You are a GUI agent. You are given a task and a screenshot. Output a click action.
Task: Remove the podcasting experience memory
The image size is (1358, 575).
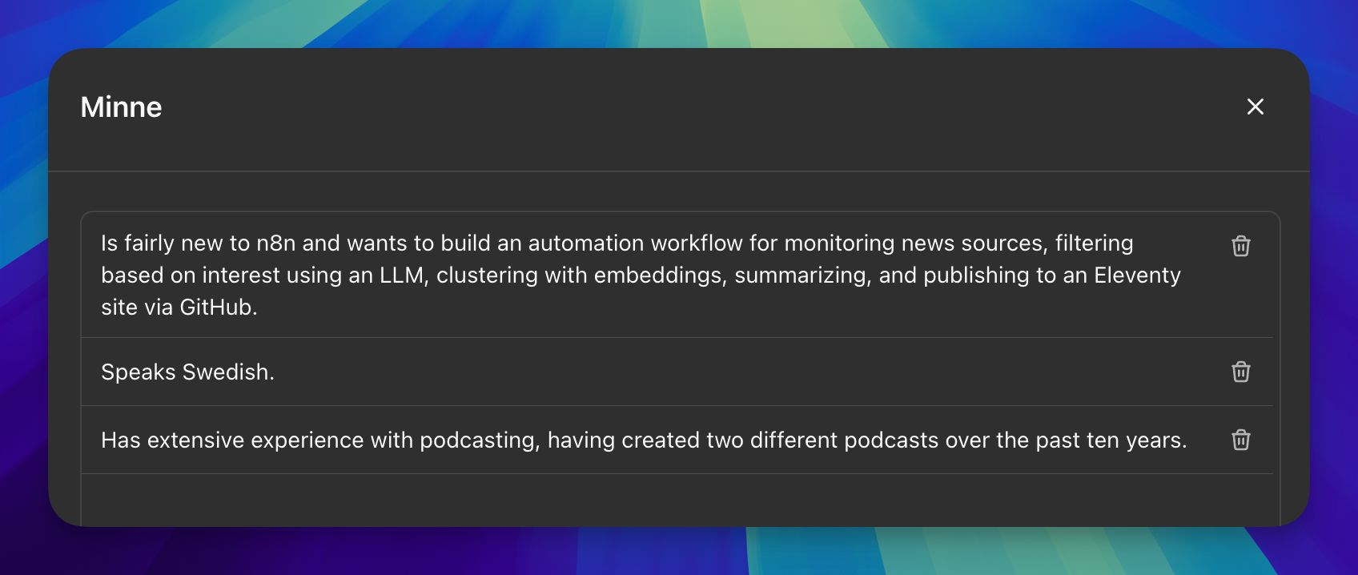(1240, 440)
